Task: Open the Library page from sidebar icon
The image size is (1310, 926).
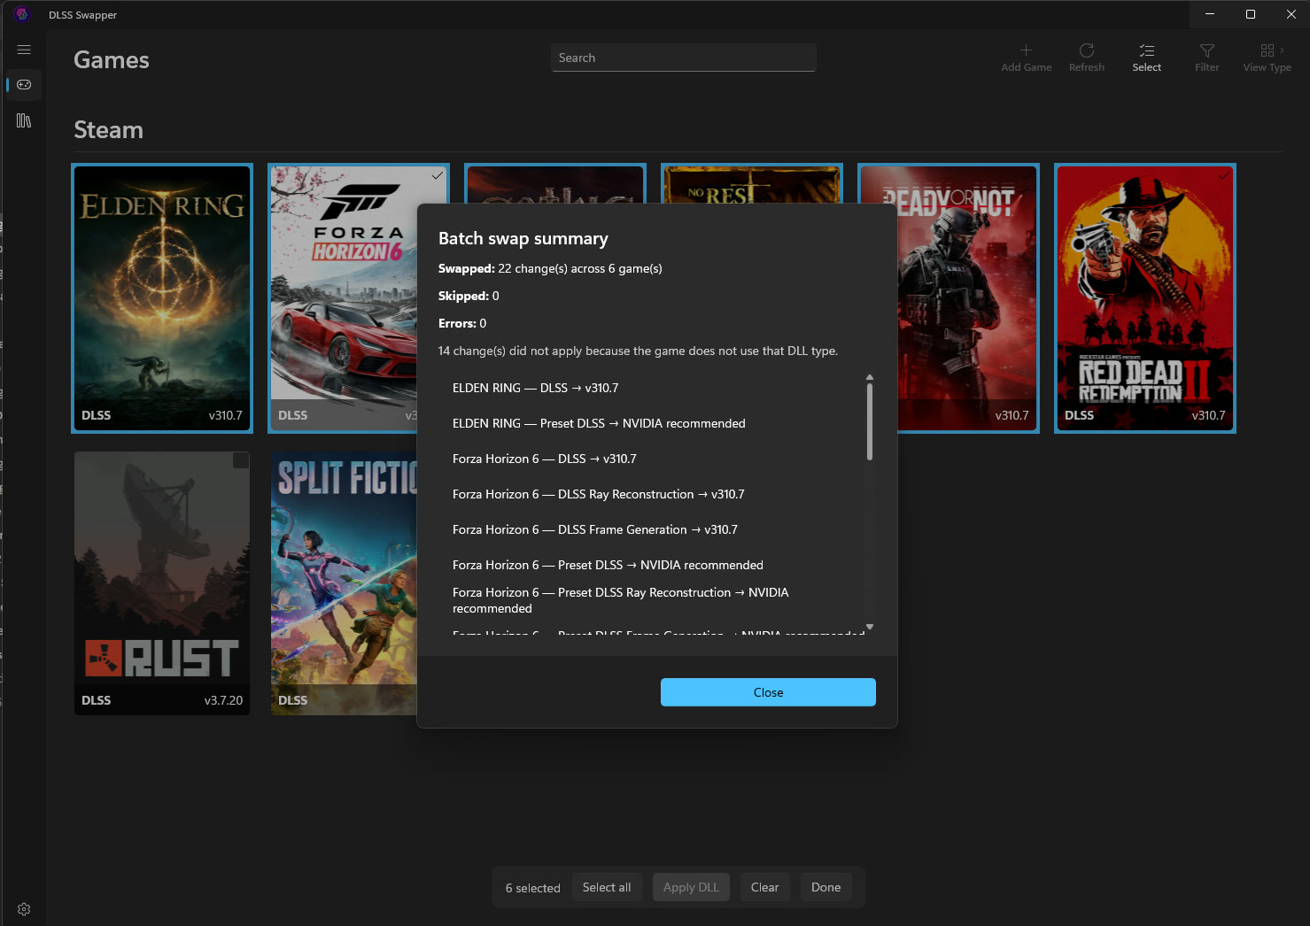Action: (x=24, y=120)
